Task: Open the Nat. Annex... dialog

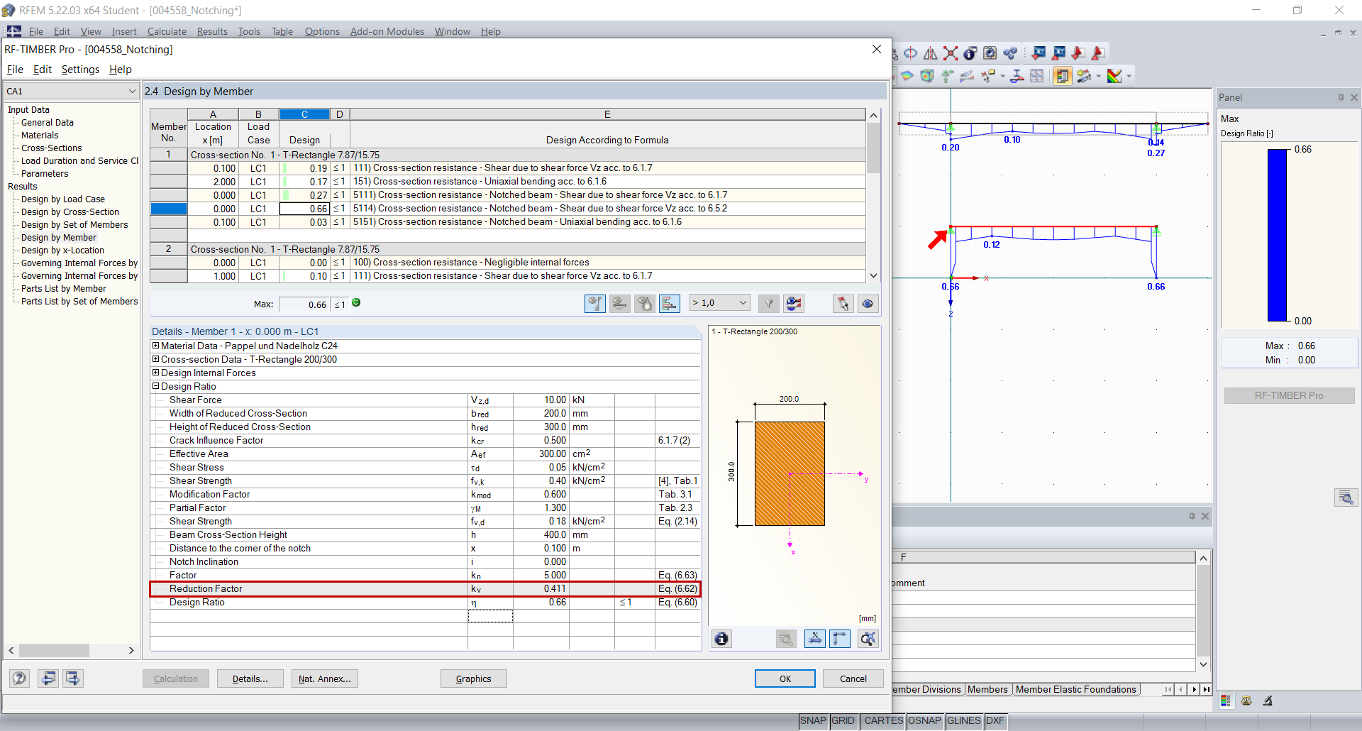Action: pyautogui.click(x=324, y=678)
